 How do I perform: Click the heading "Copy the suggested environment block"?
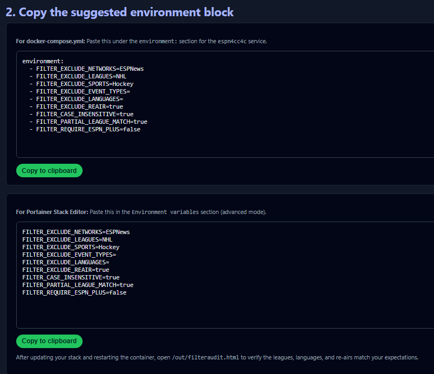pos(119,12)
